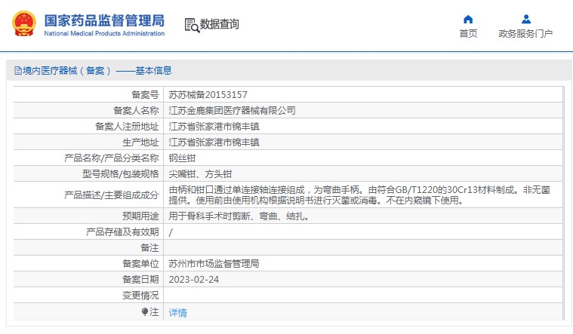This screenshot has width=573, height=334.
Task: Select record number 苏苏械备20153157
Action: [208, 95]
